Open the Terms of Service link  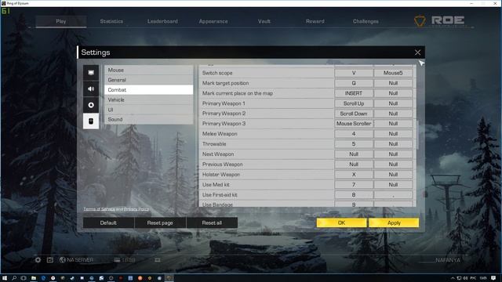[x=99, y=209]
